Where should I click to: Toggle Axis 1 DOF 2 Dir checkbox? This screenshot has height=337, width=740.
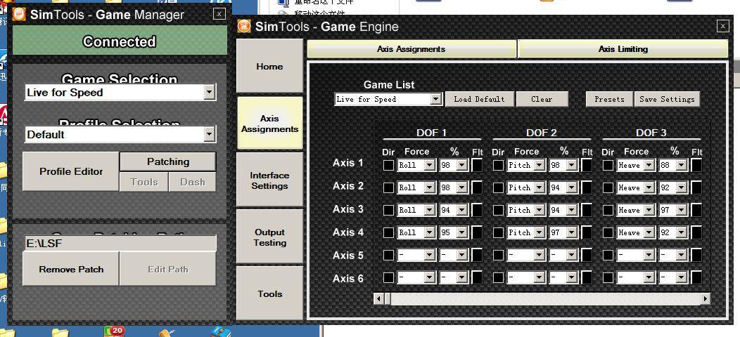pyautogui.click(x=498, y=165)
